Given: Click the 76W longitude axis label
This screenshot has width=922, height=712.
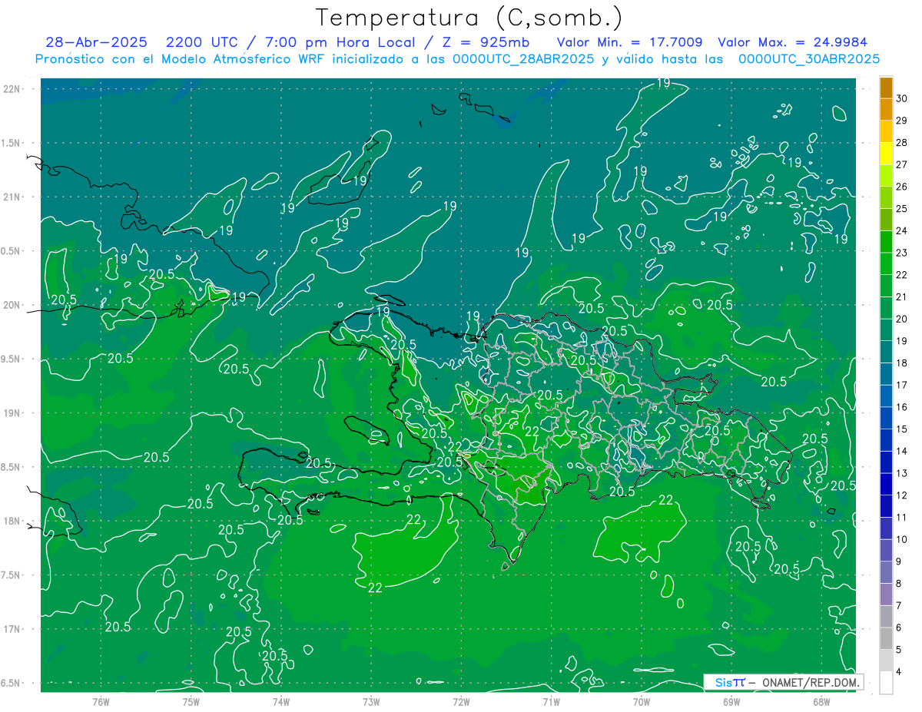Looking at the screenshot, I should [101, 702].
